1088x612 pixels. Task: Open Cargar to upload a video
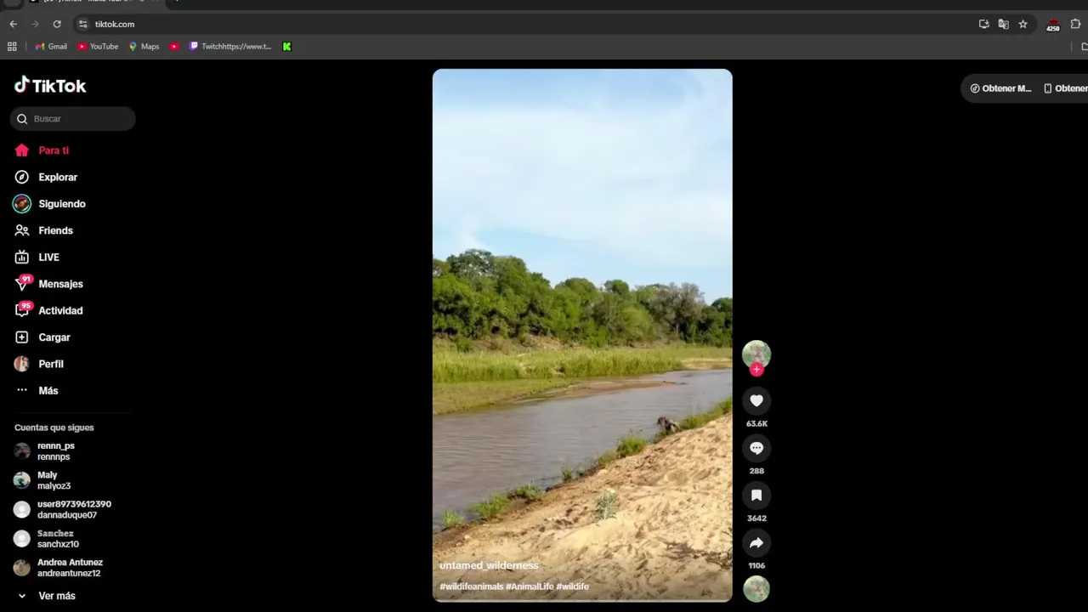(x=42, y=337)
